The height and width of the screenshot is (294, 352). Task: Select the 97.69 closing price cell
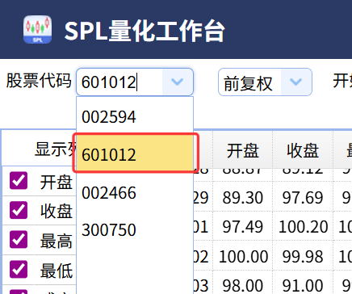pyautogui.click(x=303, y=197)
